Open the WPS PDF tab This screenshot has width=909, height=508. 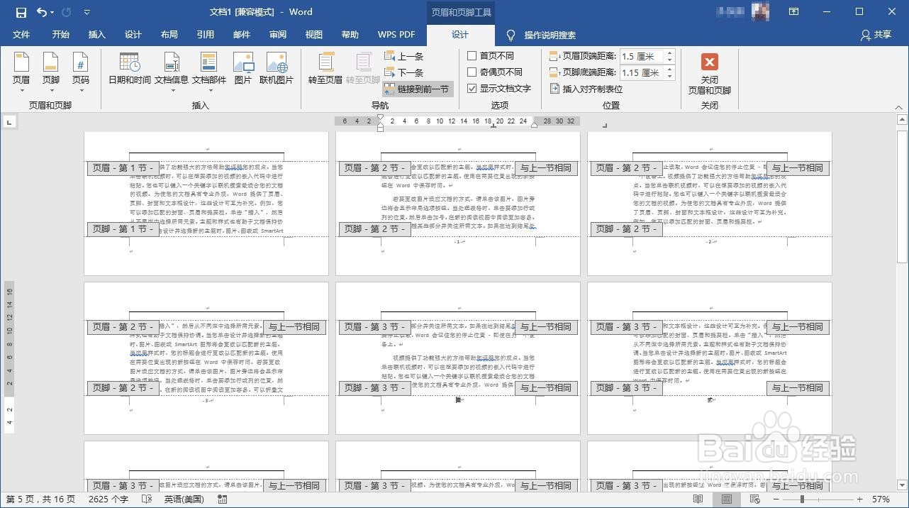click(396, 35)
